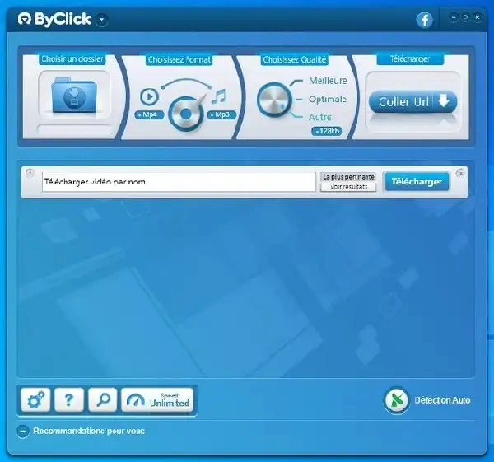
Task: Select Meilleure quality option
Action: (328, 81)
